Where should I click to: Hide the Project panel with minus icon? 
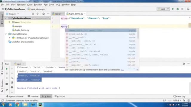[48, 14]
